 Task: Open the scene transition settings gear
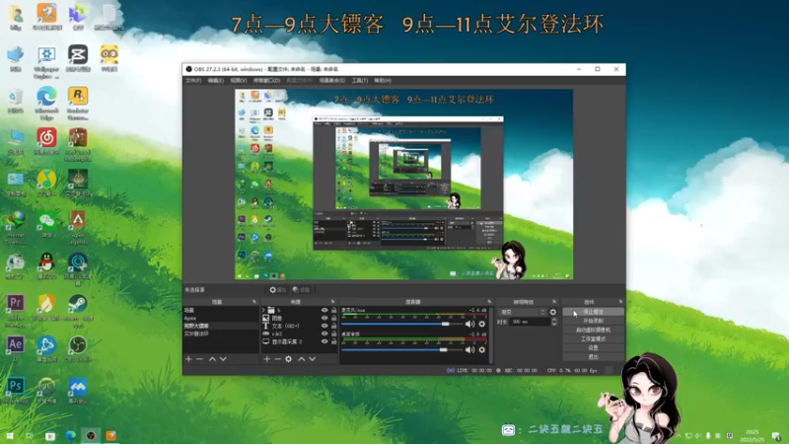coord(553,312)
